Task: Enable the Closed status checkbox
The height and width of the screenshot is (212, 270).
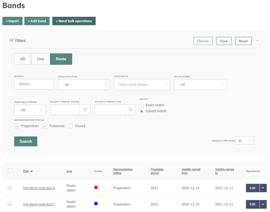Action: click(x=71, y=126)
